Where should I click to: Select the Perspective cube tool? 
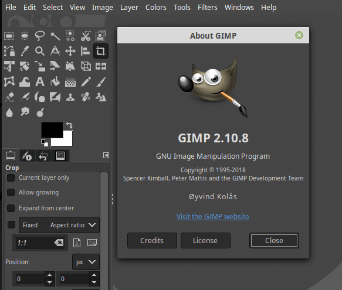pos(86,66)
